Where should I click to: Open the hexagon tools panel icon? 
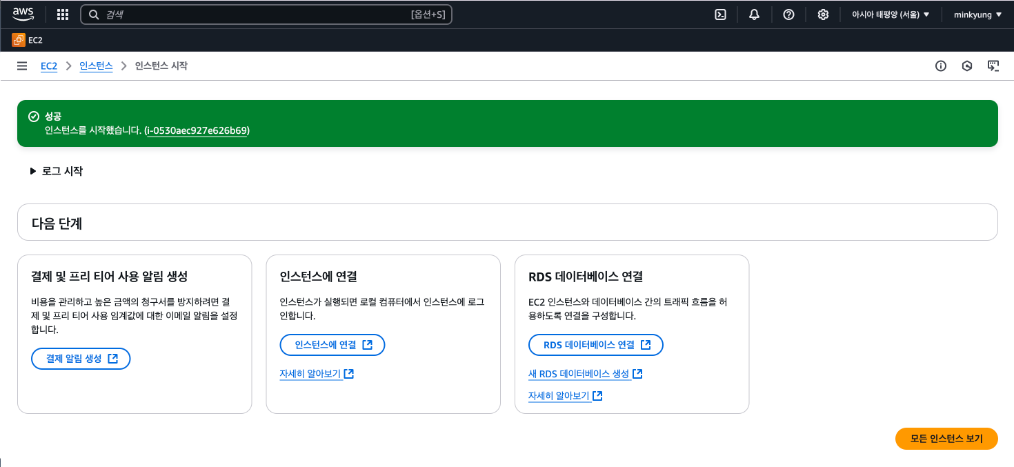tap(967, 66)
